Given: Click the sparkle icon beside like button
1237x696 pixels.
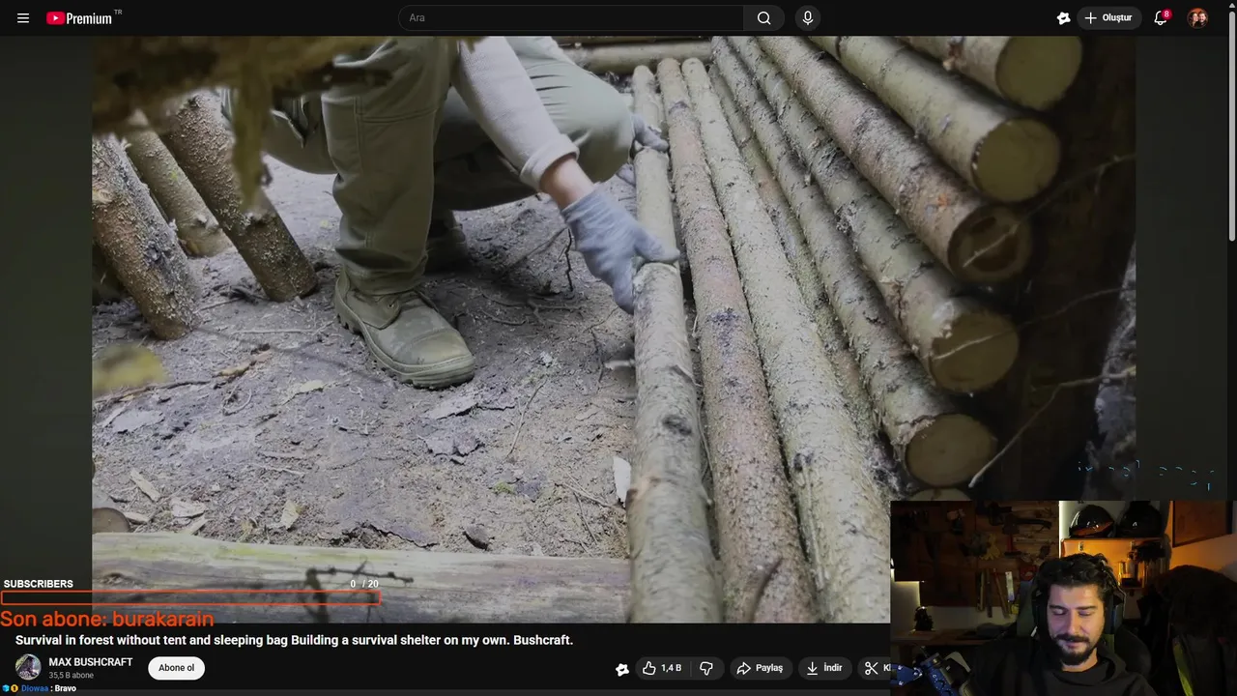Looking at the screenshot, I should pos(622,669).
